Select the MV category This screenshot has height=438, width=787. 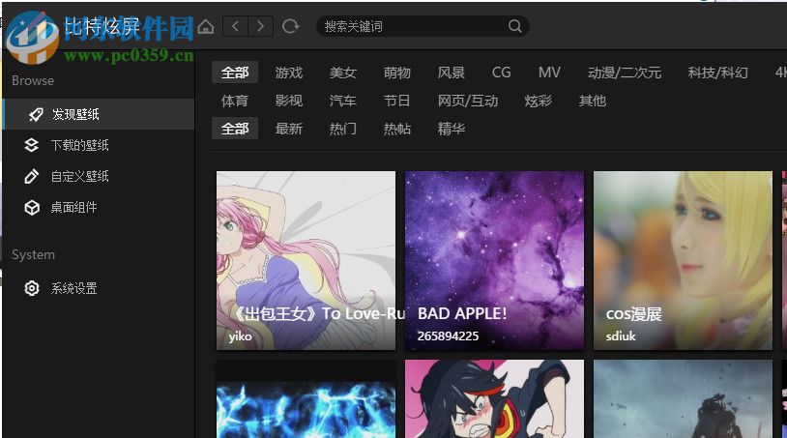tap(549, 73)
